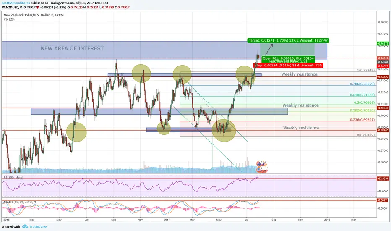Screen dimensions: 391x231
Task: Click the green Target 0.01271 position label
Action: pos(288,40)
